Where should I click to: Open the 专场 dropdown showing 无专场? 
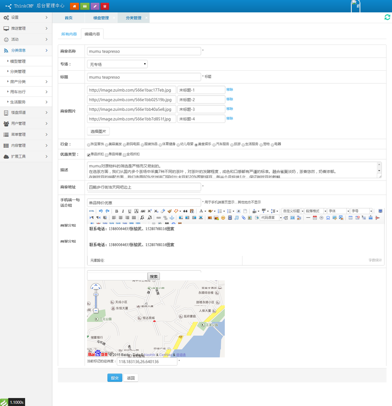coord(117,64)
